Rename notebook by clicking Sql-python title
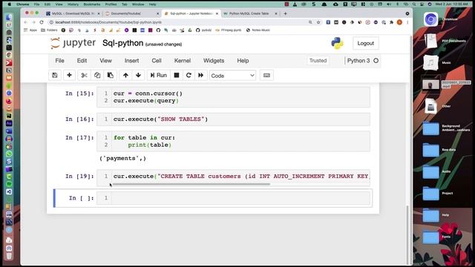Viewport: 475px width, 267px height. pos(122,43)
